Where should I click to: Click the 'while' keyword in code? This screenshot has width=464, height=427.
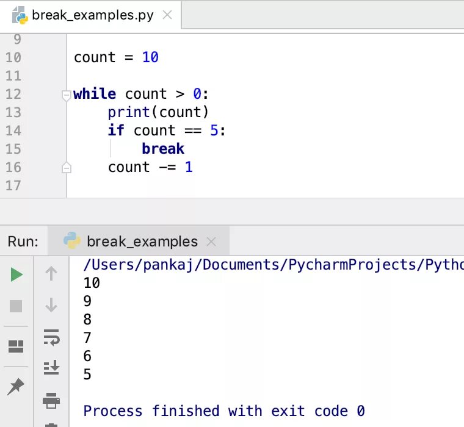[x=95, y=94]
